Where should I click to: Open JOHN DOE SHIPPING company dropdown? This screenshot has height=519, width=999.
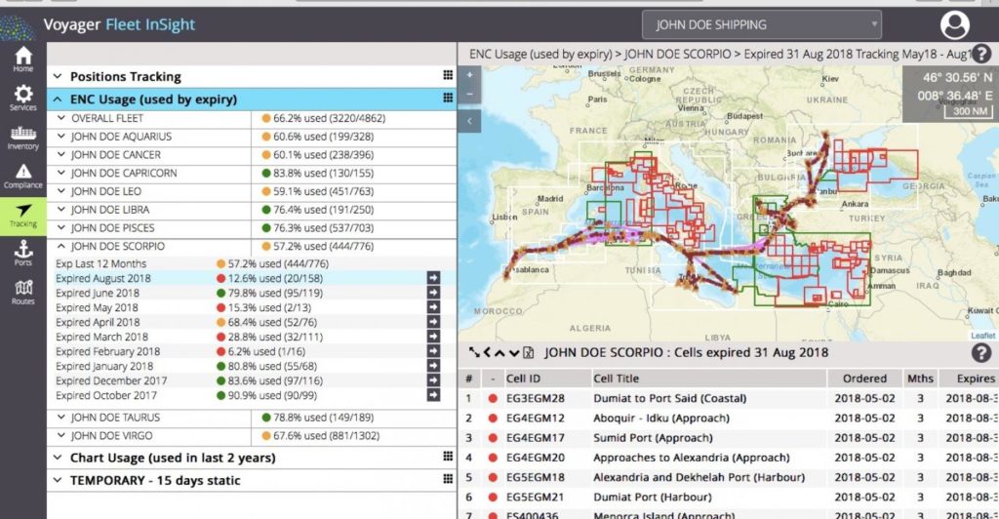tap(761, 24)
